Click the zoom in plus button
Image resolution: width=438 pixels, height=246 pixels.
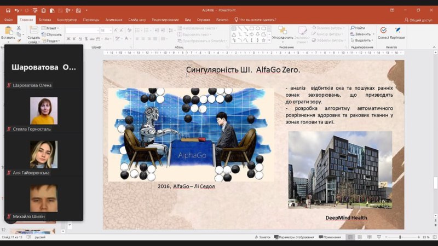pos(418,237)
